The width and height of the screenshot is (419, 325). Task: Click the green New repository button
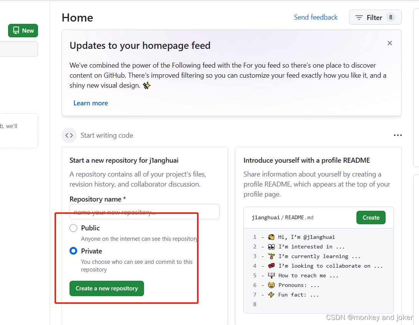click(x=23, y=30)
